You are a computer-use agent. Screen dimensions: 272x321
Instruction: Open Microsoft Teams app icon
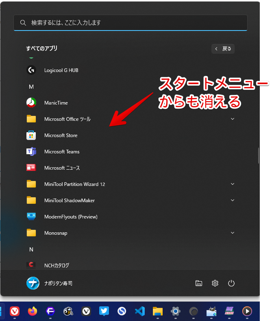(x=31, y=152)
